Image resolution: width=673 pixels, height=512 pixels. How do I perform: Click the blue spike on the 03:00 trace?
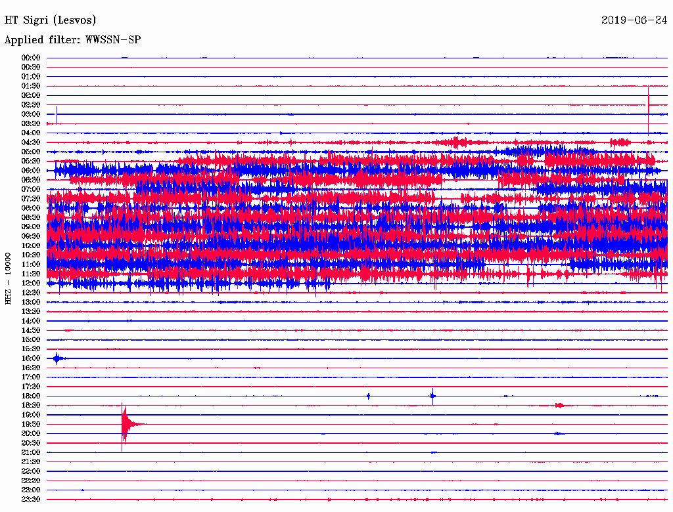(57, 115)
